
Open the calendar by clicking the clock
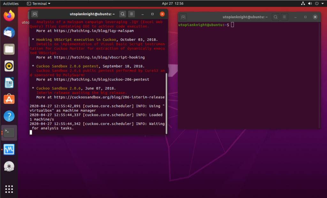[172, 3]
